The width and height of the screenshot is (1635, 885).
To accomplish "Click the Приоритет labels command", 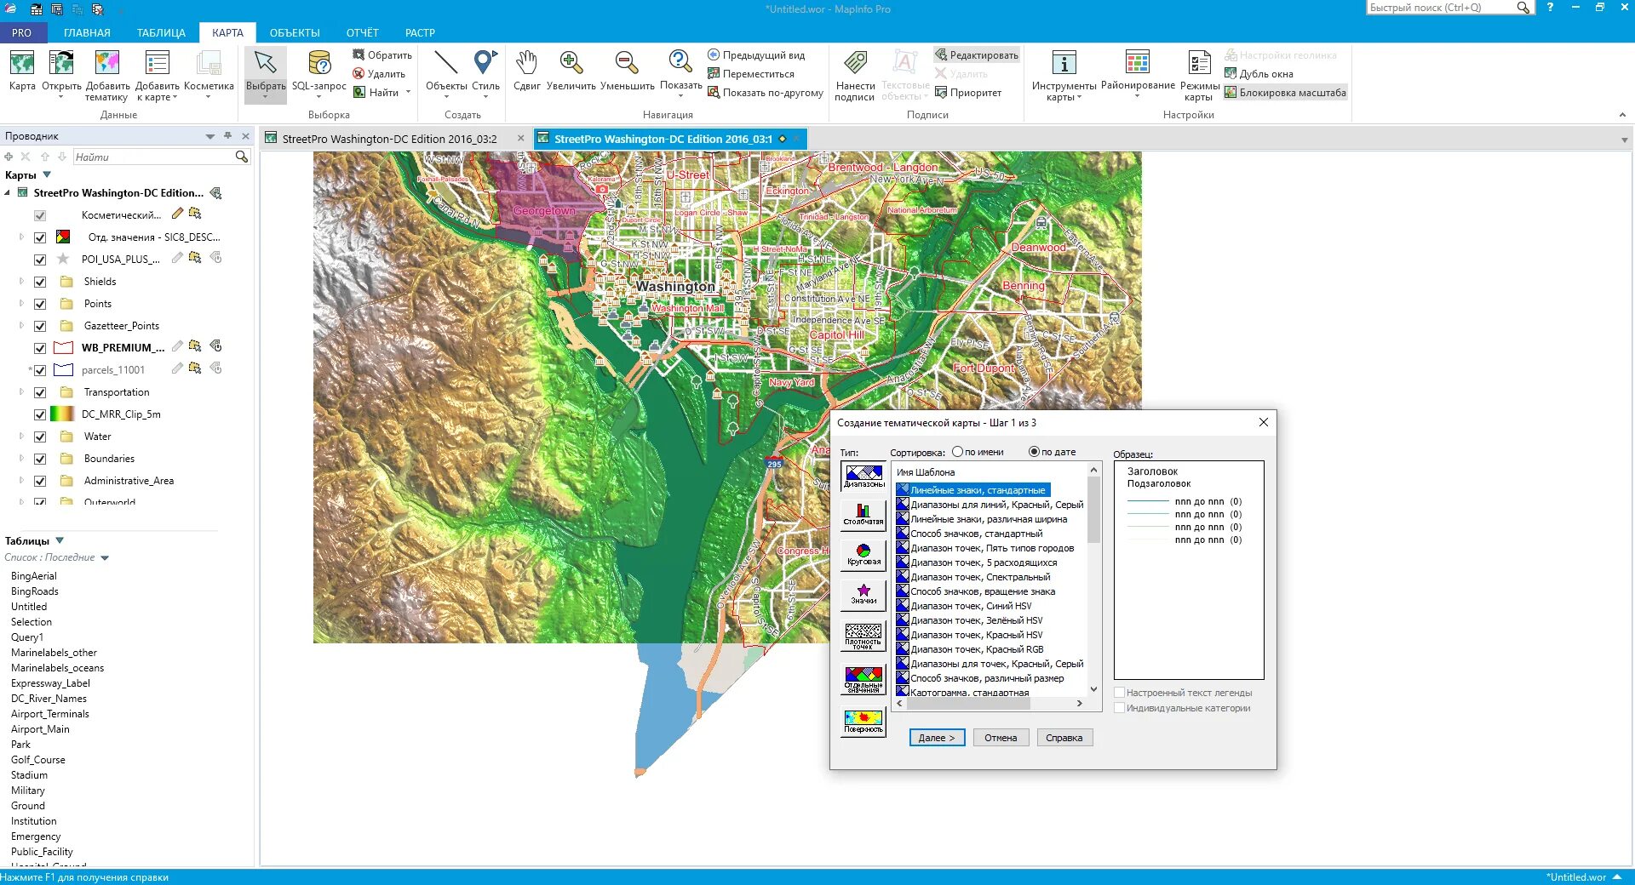I will tap(968, 93).
